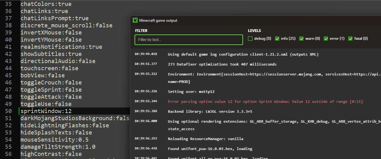The height and width of the screenshot is (159, 381).
Task: Click timestamp 10:39:55.344 in game output
Action: click(146, 101)
